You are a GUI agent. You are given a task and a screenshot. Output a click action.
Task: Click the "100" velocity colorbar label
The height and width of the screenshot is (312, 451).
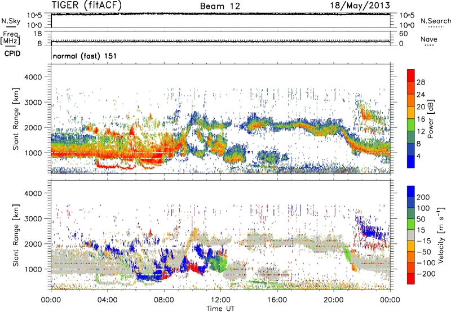tap(423, 208)
